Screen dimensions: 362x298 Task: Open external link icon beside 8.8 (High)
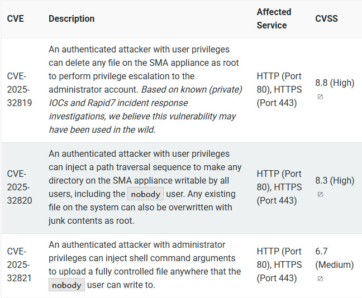point(320,97)
